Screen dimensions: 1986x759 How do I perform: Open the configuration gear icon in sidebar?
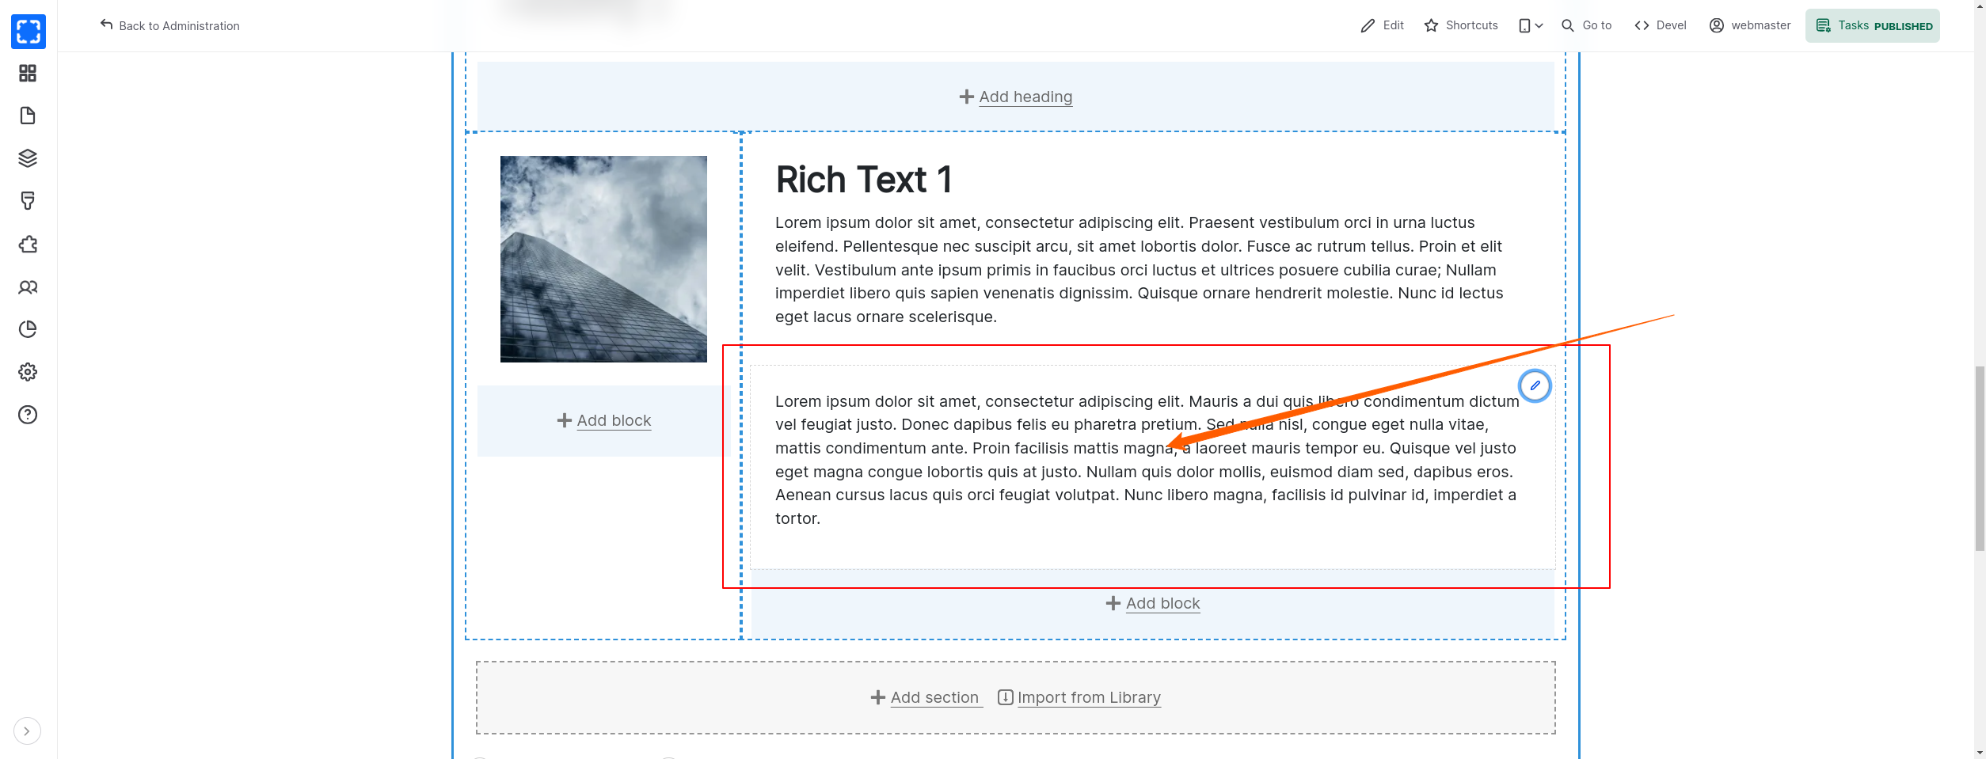(28, 372)
